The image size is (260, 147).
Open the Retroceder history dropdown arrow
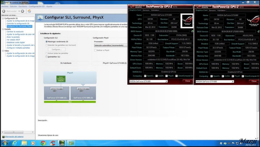[19, 11]
